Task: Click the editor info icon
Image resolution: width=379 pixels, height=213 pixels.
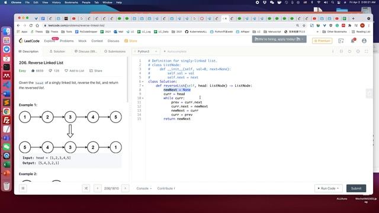Action: point(333,51)
